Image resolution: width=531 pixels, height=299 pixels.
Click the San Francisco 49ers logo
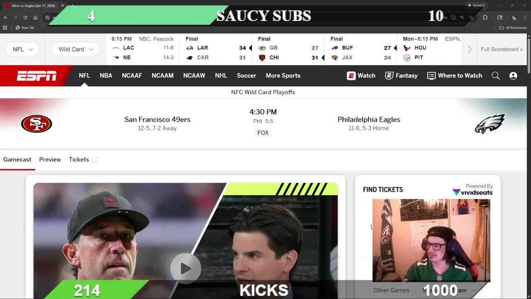[x=37, y=124]
